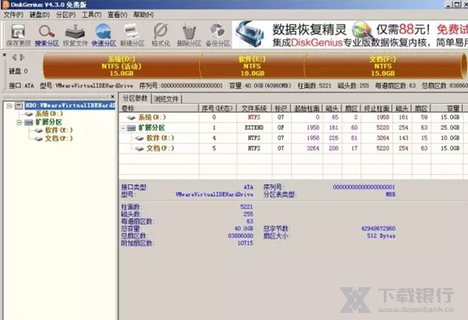Switch to the 分区参数 tab
This screenshot has width=468, height=320.
[135, 98]
